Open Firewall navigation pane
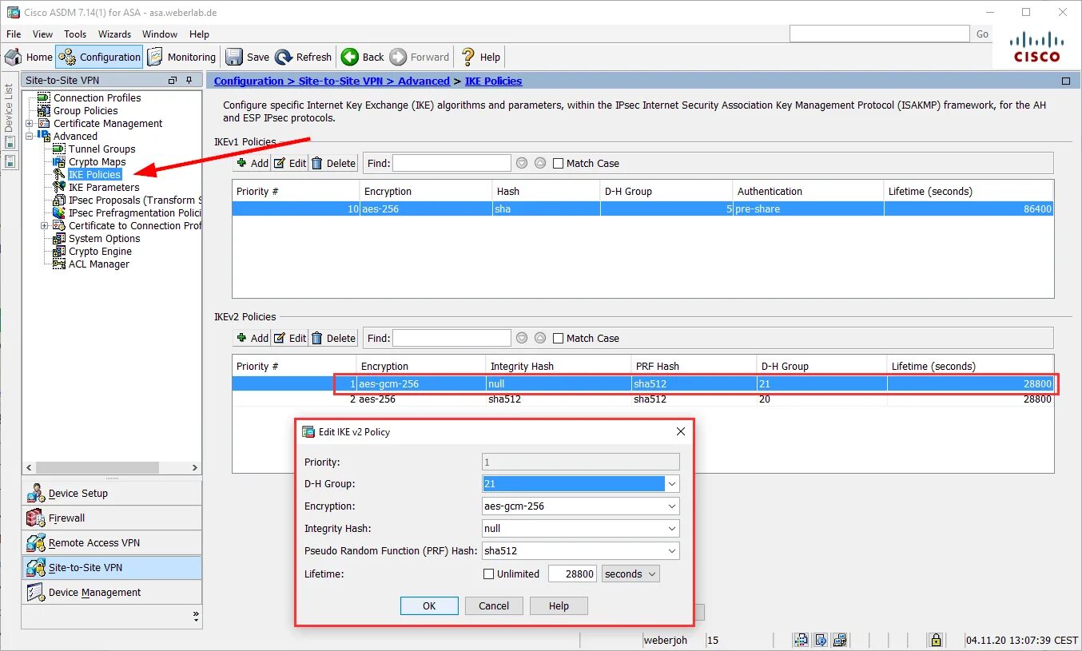Image resolution: width=1082 pixels, height=651 pixels. 111,518
